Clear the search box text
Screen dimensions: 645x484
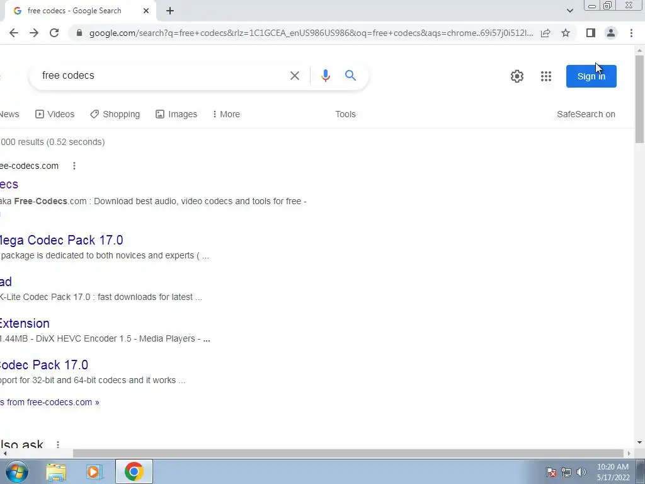[295, 76]
